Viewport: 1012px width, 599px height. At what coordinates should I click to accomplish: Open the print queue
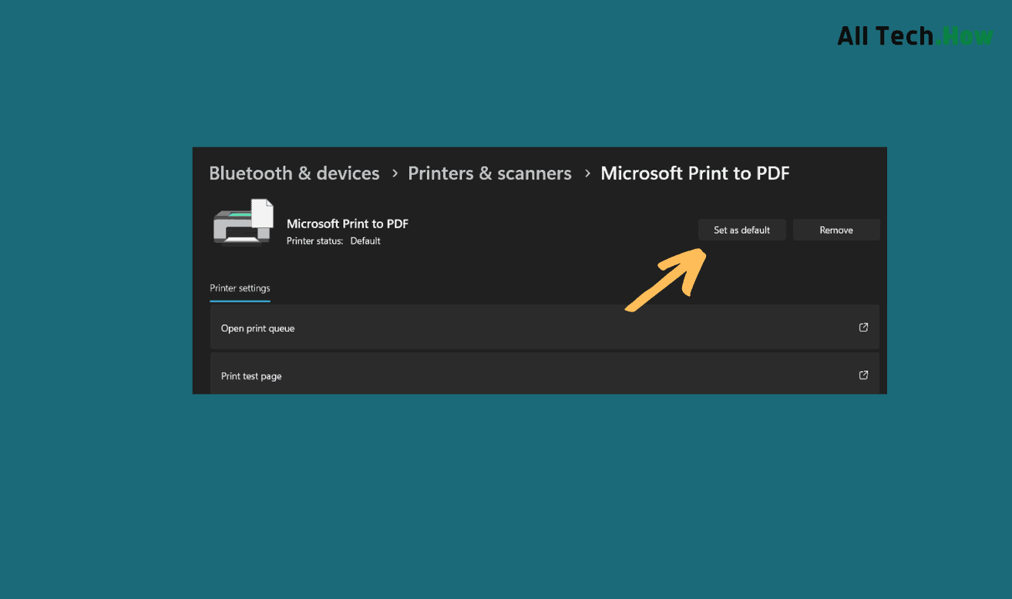tap(257, 327)
